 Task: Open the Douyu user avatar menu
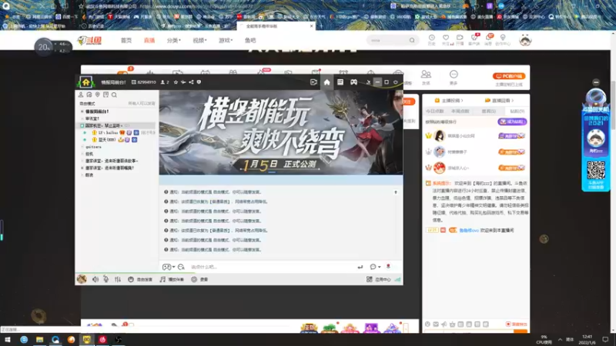(x=525, y=40)
